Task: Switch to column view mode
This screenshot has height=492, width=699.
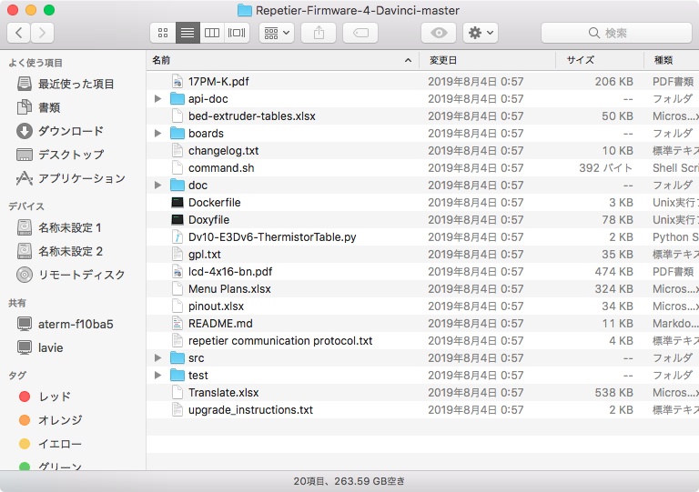Action: point(212,33)
